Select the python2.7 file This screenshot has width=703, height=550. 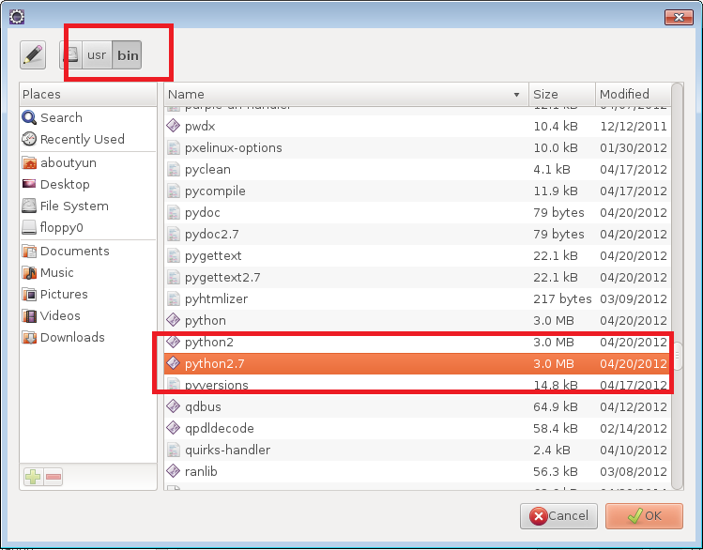pos(216,363)
